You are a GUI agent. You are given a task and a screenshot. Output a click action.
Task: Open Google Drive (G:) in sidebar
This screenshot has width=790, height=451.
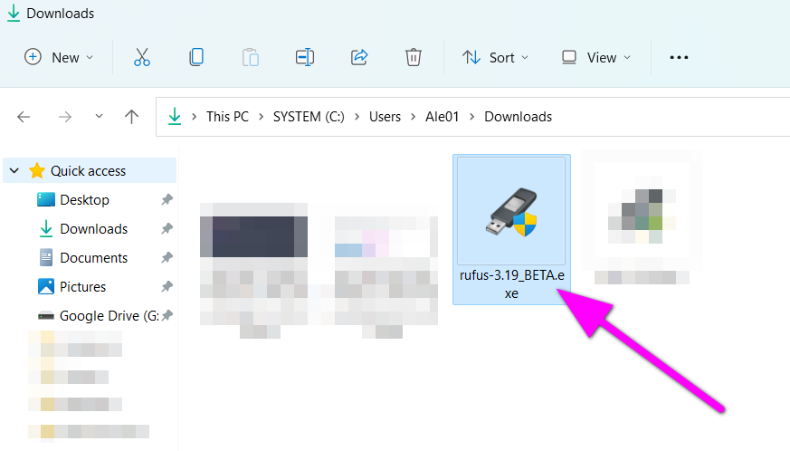[x=109, y=316]
